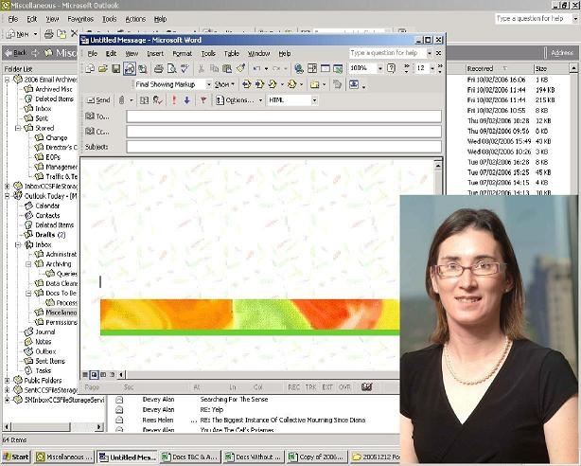Toggle High Importance red exclamation mark
Viewport: 581px width, 466px height.
174,99
